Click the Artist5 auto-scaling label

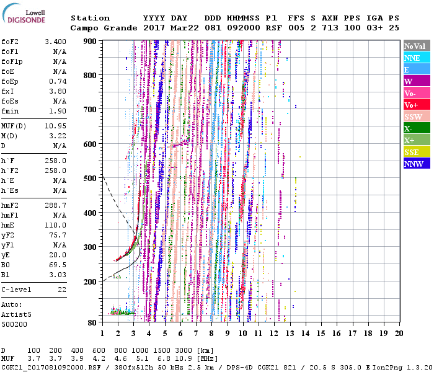tap(15, 315)
